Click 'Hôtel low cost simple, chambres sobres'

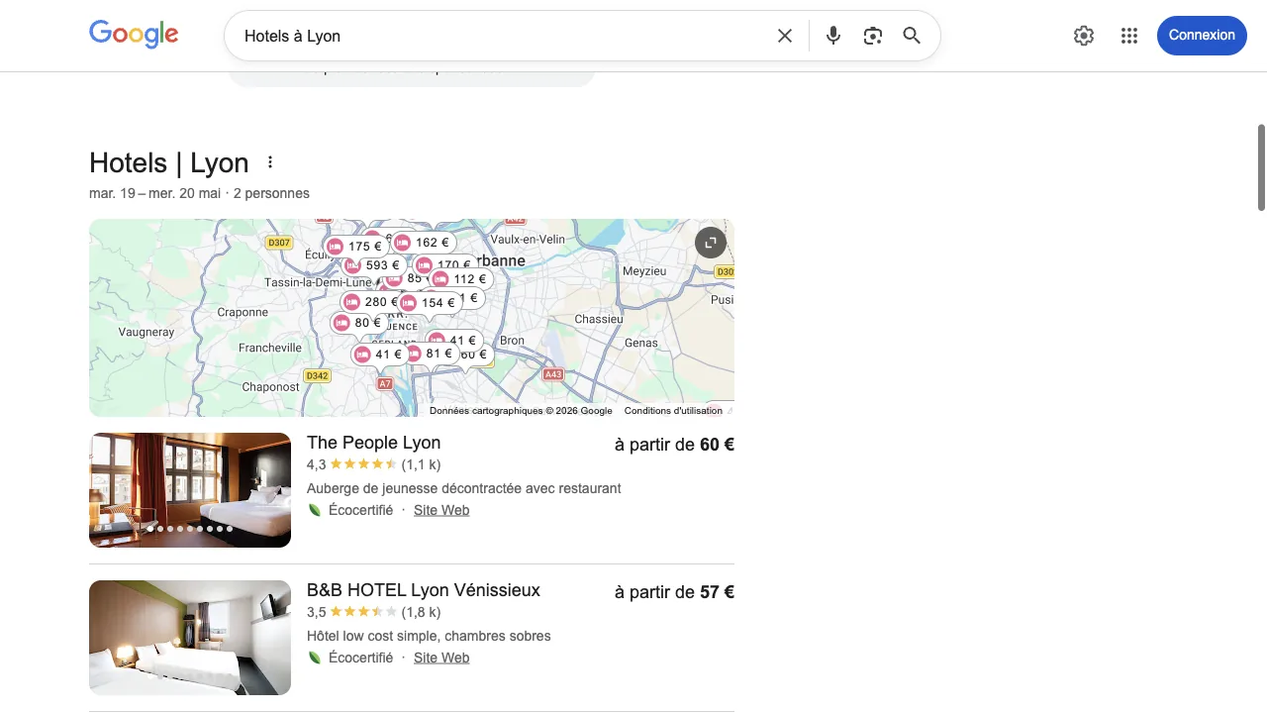pos(429,636)
